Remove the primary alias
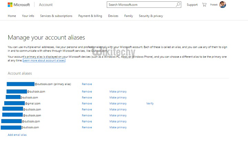248x142 pixels. [x=87, y=84]
